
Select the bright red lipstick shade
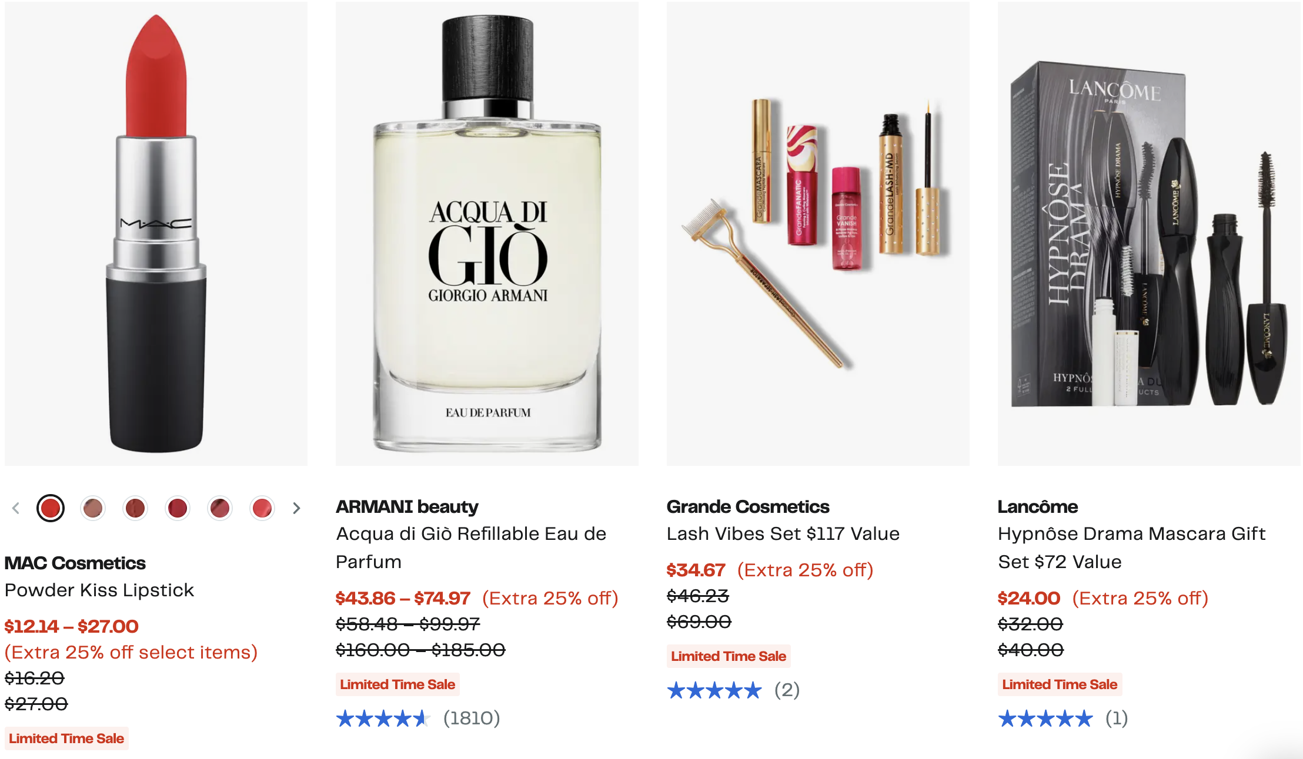[x=51, y=508]
